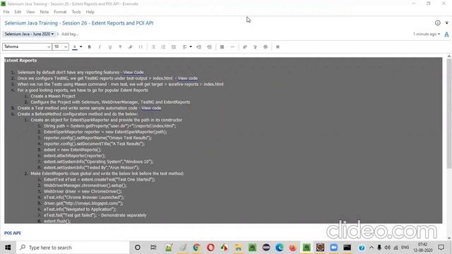Open the Help menu
Viewport: 452px width, 254px height.
pyautogui.click(x=90, y=12)
